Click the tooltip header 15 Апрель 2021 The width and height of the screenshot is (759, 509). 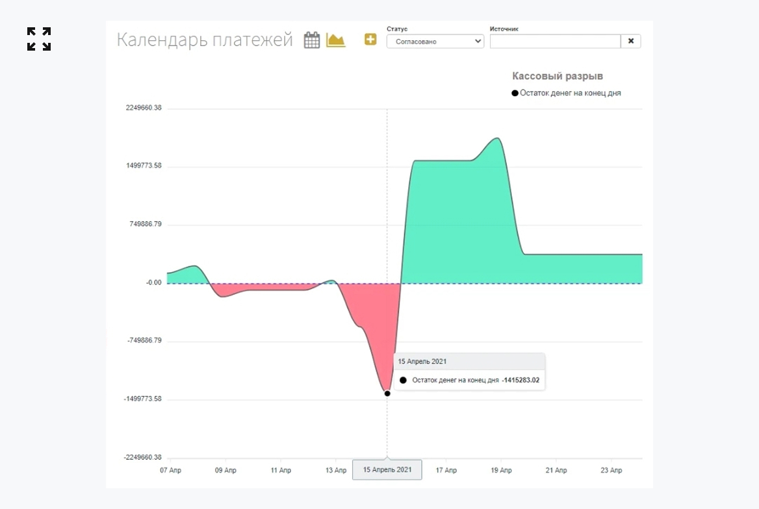[x=422, y=362]
